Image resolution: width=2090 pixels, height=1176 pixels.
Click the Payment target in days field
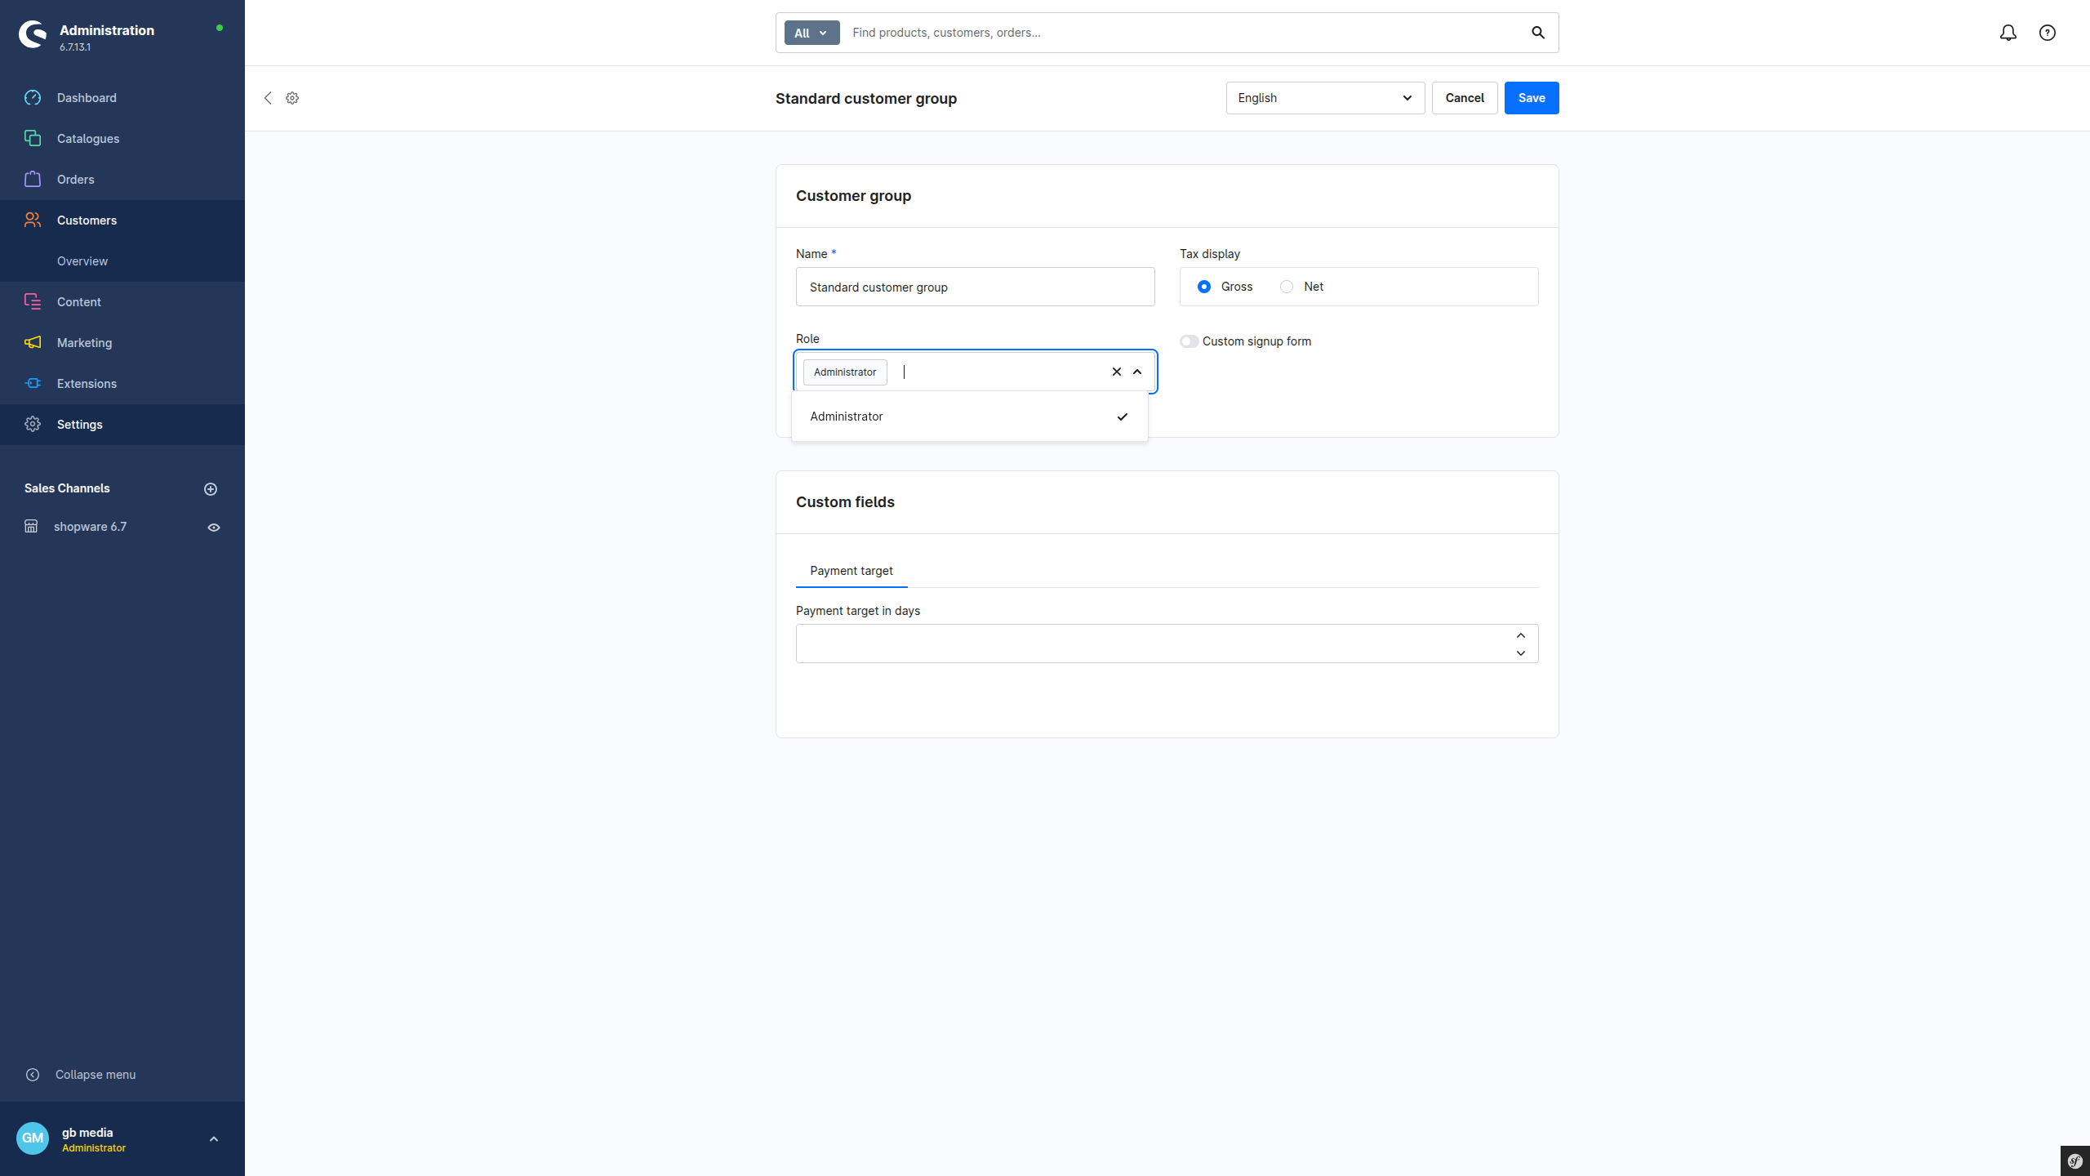tap(1167, 644)
